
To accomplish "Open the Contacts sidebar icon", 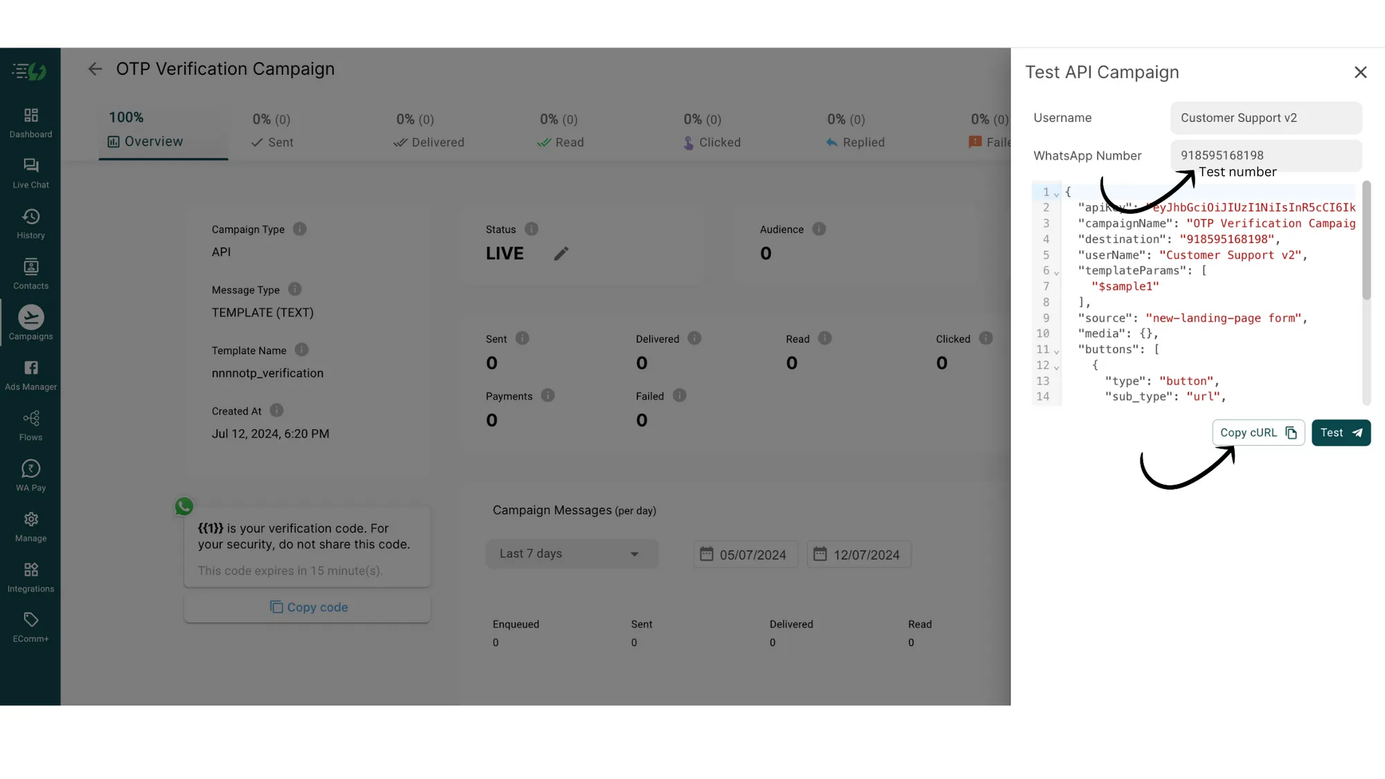I will point(30,274).
